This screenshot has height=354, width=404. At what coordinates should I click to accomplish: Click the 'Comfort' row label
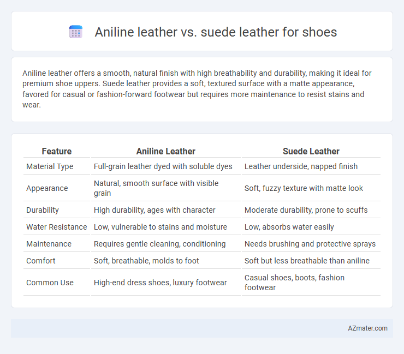click(x=41, y=261)
